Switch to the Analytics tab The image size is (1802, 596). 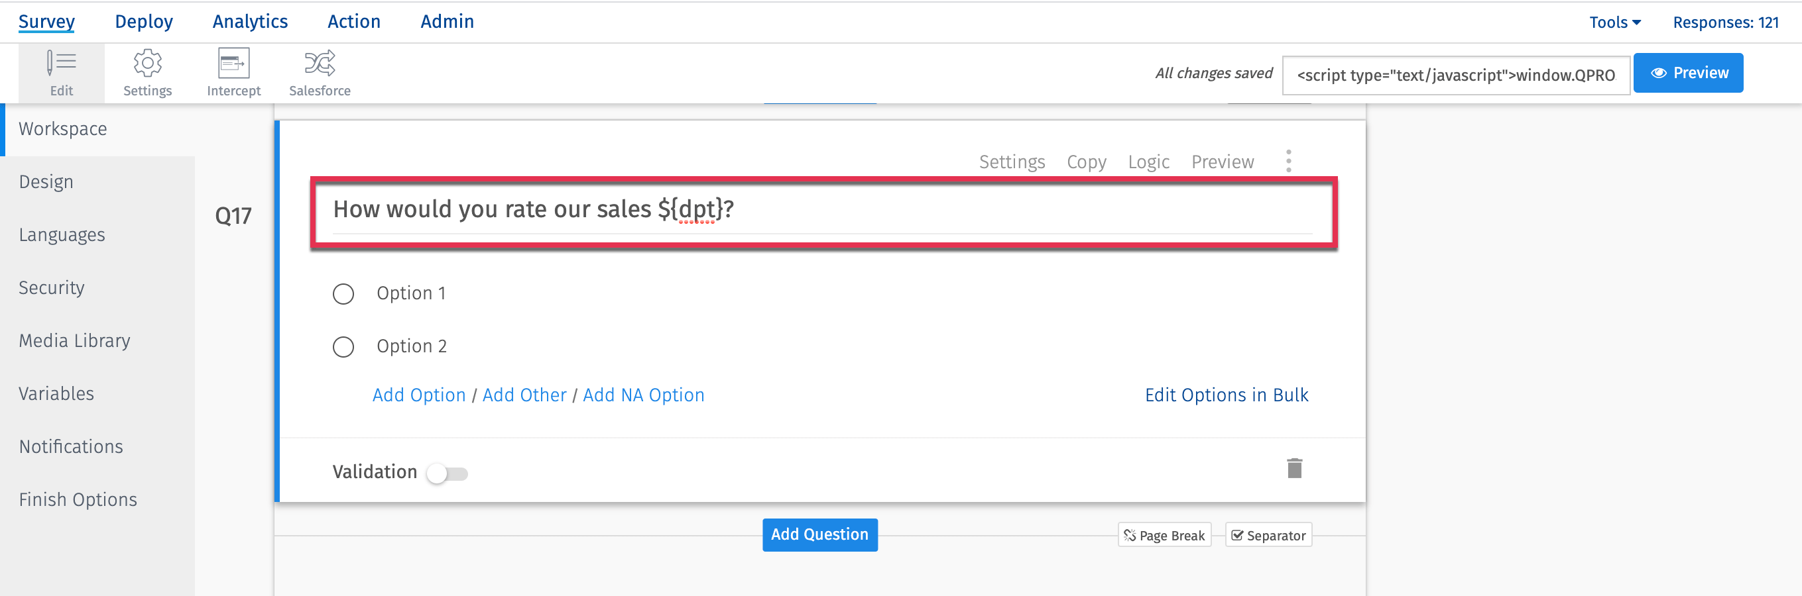tap(250, 22)
